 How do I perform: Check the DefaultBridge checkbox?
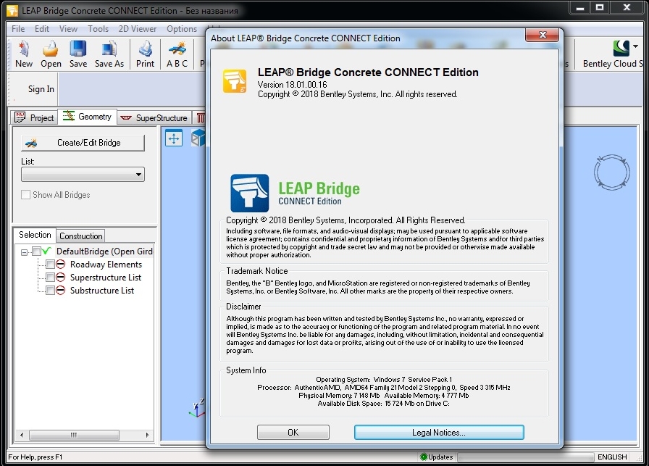pyautogui.click(x=36, y=251)
